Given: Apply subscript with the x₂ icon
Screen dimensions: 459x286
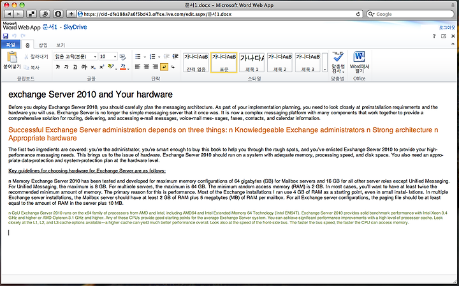Looking at the screenshot, I should tap(93, 67).
